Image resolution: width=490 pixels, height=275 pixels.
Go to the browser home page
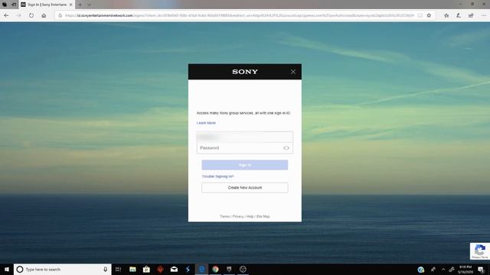coord(44,15)
